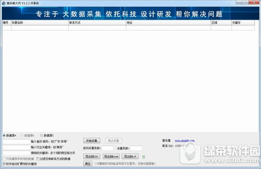This screenshot has width=261, height=169.
Task: Click the 开始采集 button
Action: (92, 141)
